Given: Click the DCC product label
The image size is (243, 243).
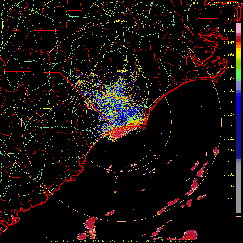Looking at the screenshot, I should pos(237,16).
